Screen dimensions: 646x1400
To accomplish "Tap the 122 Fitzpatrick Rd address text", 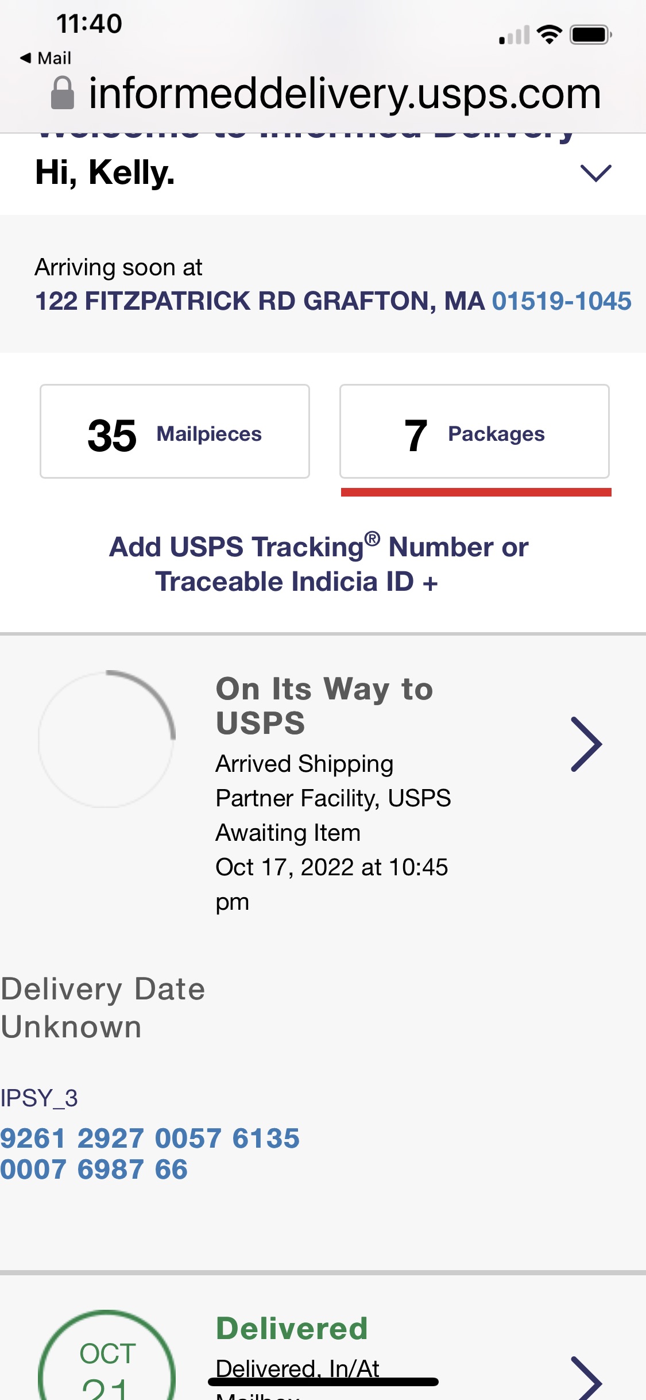I will [260, 301].
